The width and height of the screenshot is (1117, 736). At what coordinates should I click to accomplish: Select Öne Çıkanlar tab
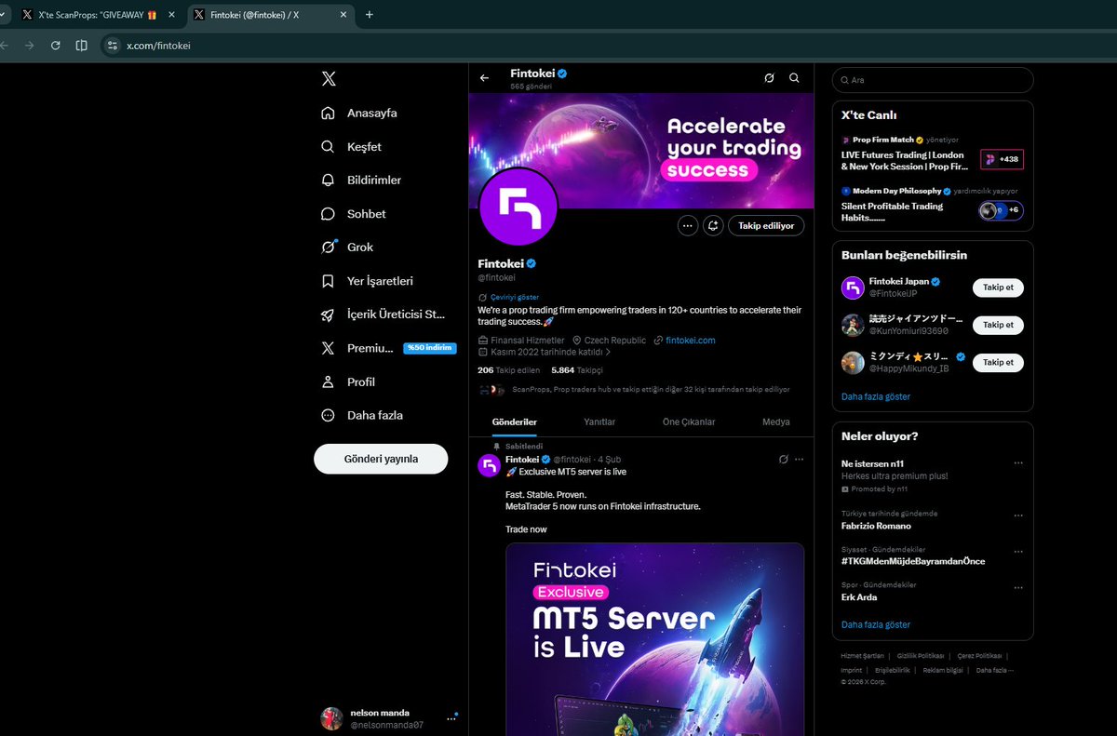(689, 422)
